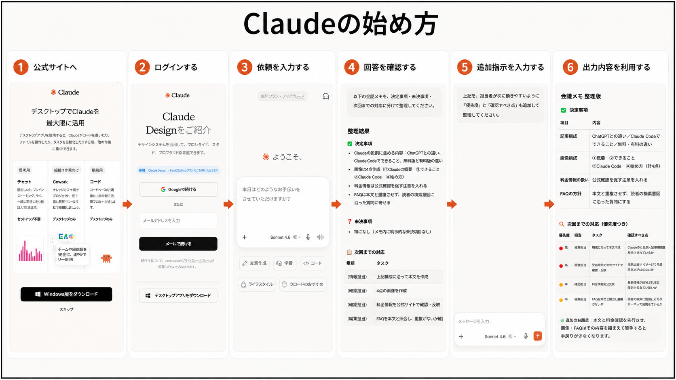Click the Cowork card heading

(x=60, y=182)
